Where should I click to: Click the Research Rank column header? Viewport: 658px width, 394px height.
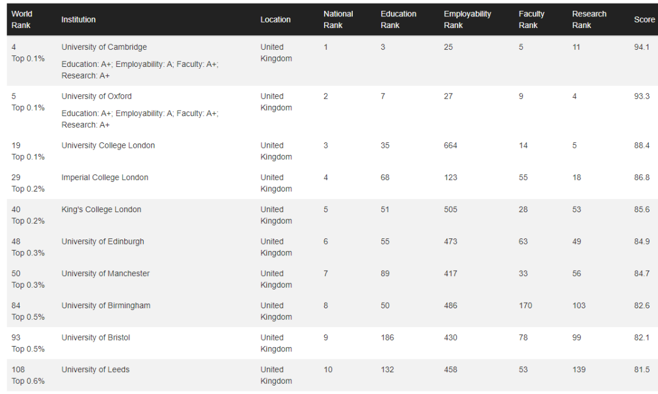click(x=589, y=19)
